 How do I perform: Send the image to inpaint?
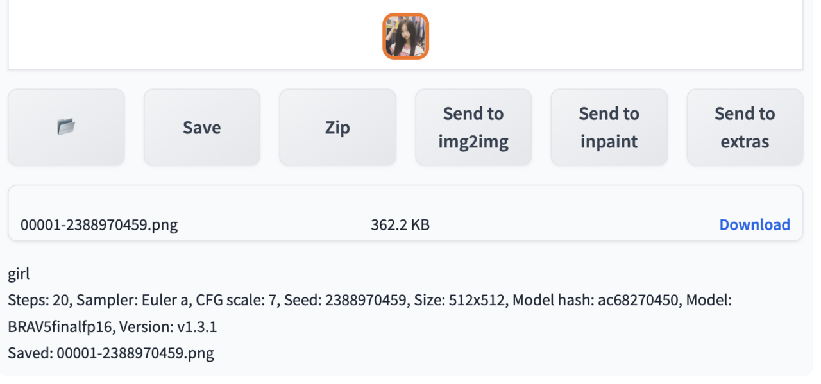(609, 127)
